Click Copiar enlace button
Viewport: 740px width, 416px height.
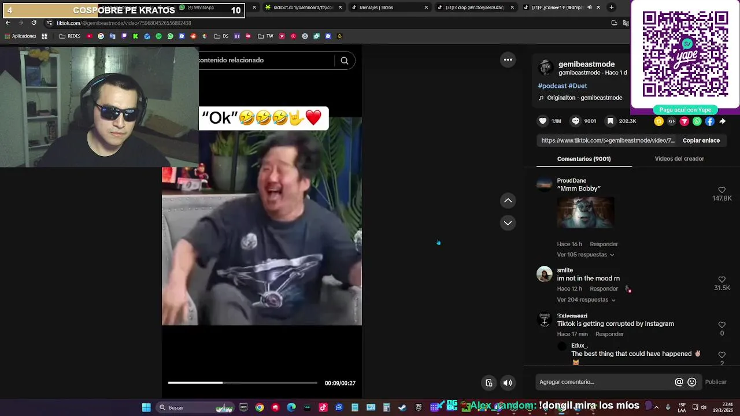tap(701, 140)
